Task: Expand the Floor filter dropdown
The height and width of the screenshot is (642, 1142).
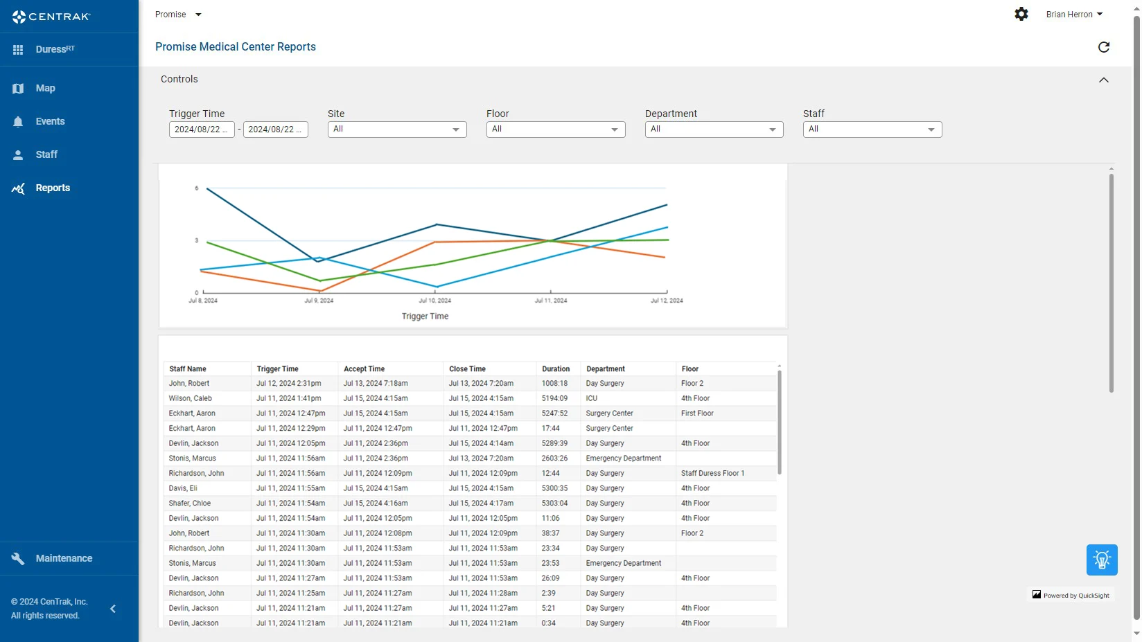Action: (x=556, y=130)
